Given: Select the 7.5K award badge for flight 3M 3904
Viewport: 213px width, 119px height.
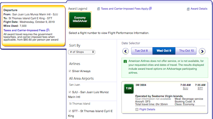Looking at the screenshot, I should pos(129,89).
